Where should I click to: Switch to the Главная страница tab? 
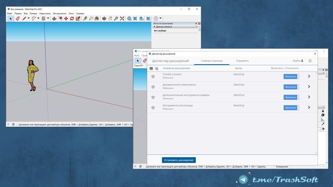[212, 61]
